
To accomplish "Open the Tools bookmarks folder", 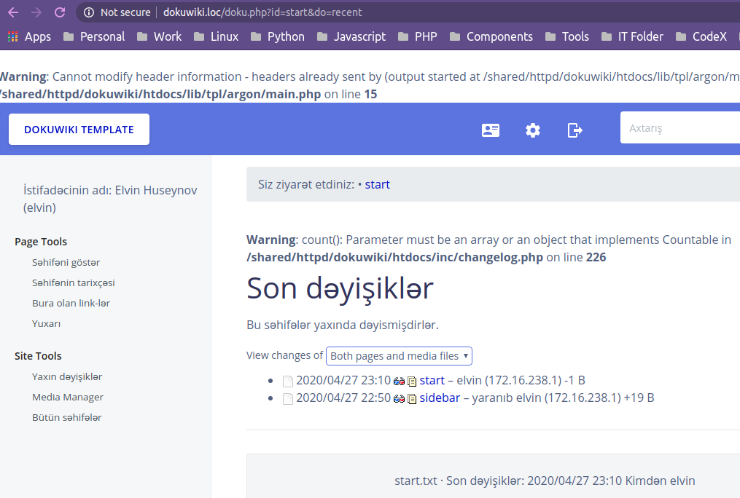I will (x=567, y=36).
